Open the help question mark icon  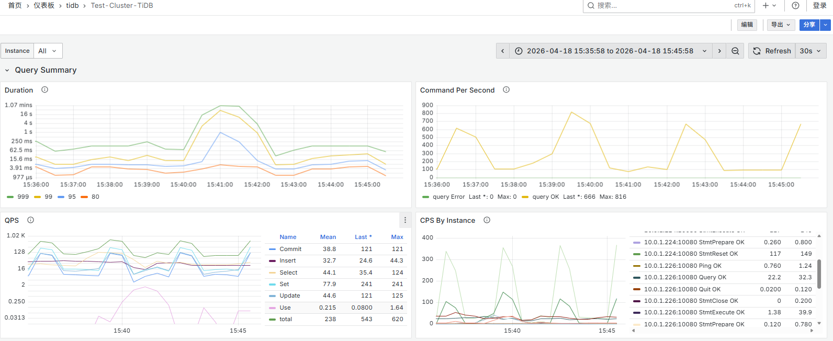(x=795, y=6)
